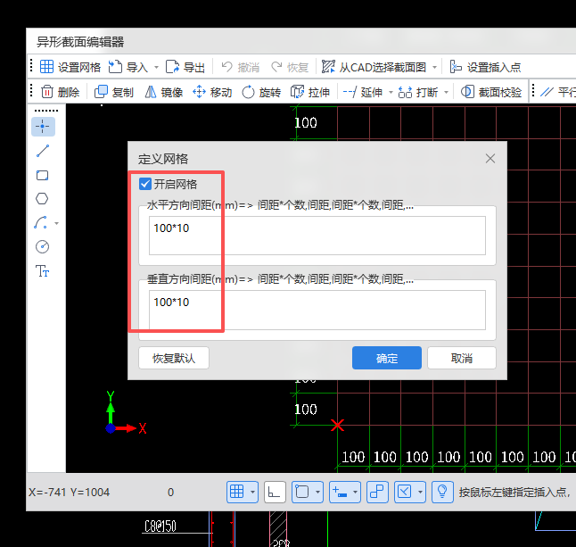
Task: Toggle orthogonal mode in the status bar
Action: tap(275, 492)
